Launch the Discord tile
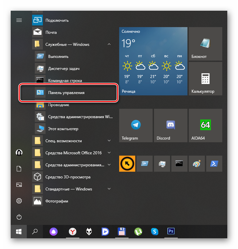The image size is (238, 249). click(x=171, y=126)
